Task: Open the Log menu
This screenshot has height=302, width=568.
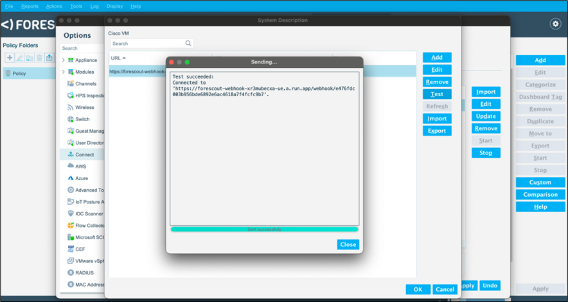Action: (x=94, y=6)
